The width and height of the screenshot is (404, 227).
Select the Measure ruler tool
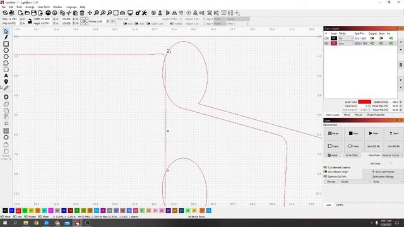[6, 88]
